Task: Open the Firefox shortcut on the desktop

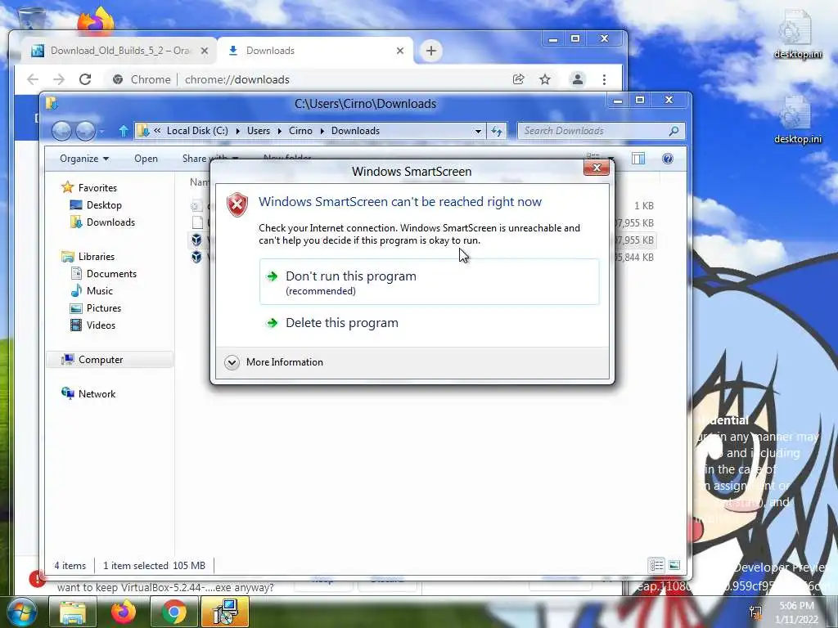Action: pyautogui.click(x=96, y=20)
